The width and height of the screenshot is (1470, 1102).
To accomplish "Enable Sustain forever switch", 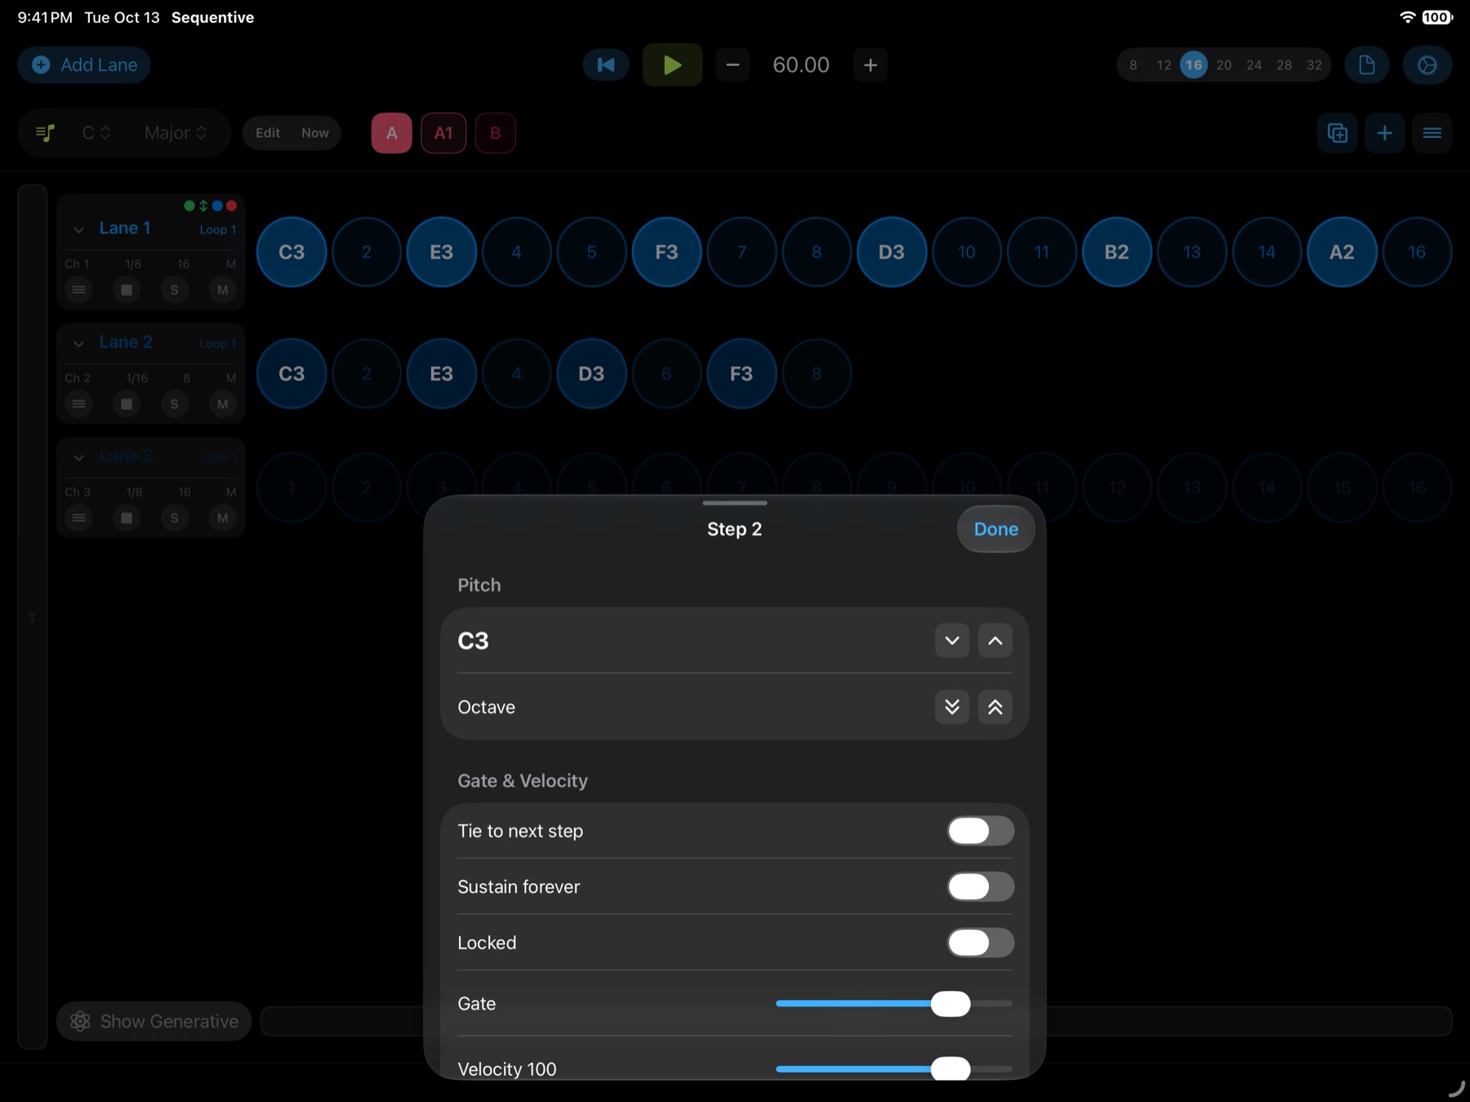I will [x=981, y=886].
